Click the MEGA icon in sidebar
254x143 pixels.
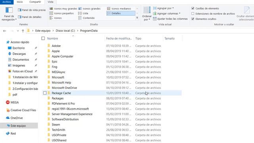8,102
